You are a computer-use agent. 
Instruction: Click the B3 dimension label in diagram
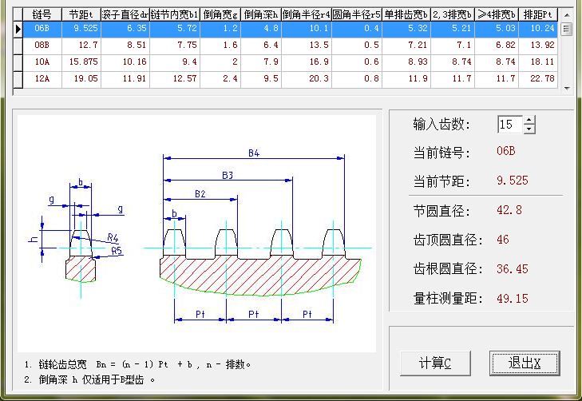[x=228, y=175]
